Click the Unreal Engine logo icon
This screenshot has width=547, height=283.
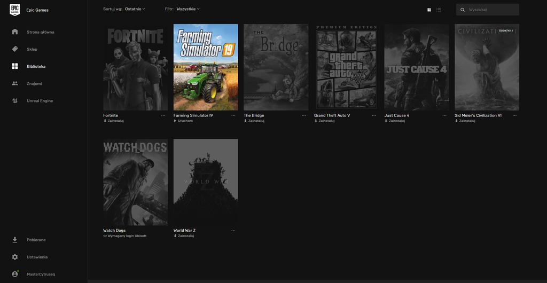click(14, 101)
